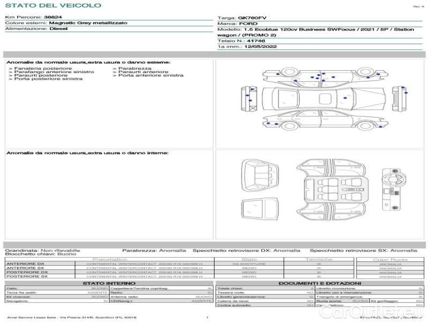Click the 'STATO DEL VEICOLO' title
This screenshot has width=429, height=322.
pos(53,5)
